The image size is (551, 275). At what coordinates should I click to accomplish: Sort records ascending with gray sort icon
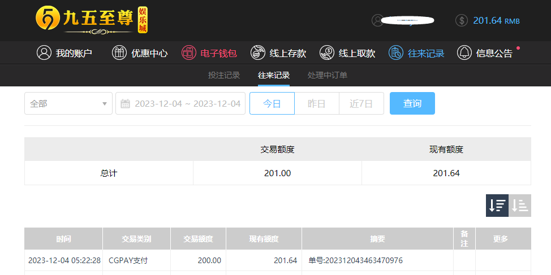tap(520, 206)
